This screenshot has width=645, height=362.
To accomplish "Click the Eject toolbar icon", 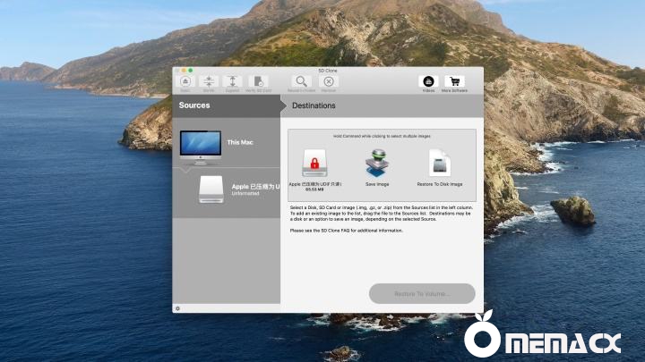I will 185,81.
